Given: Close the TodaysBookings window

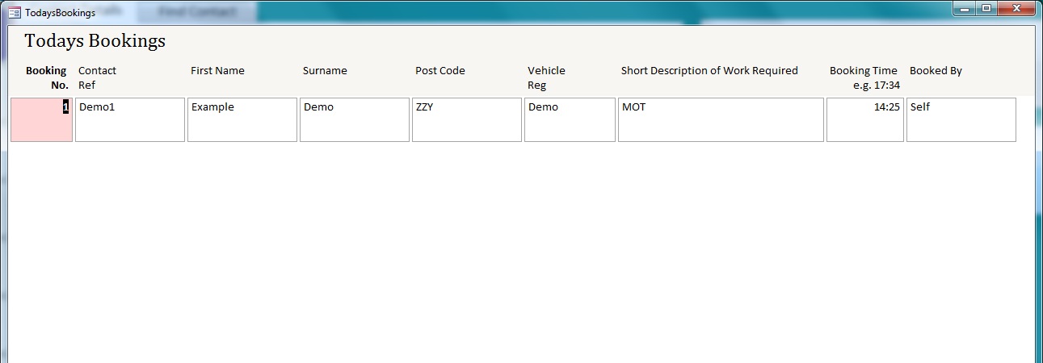Looking at the screenshot, I should 1016,9.
